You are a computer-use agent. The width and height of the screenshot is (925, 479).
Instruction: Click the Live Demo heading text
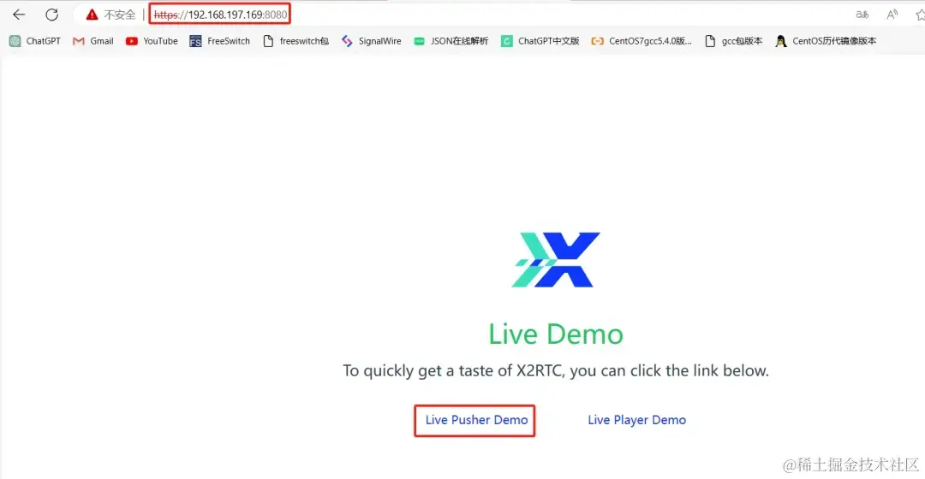click(x=556, y=334)
